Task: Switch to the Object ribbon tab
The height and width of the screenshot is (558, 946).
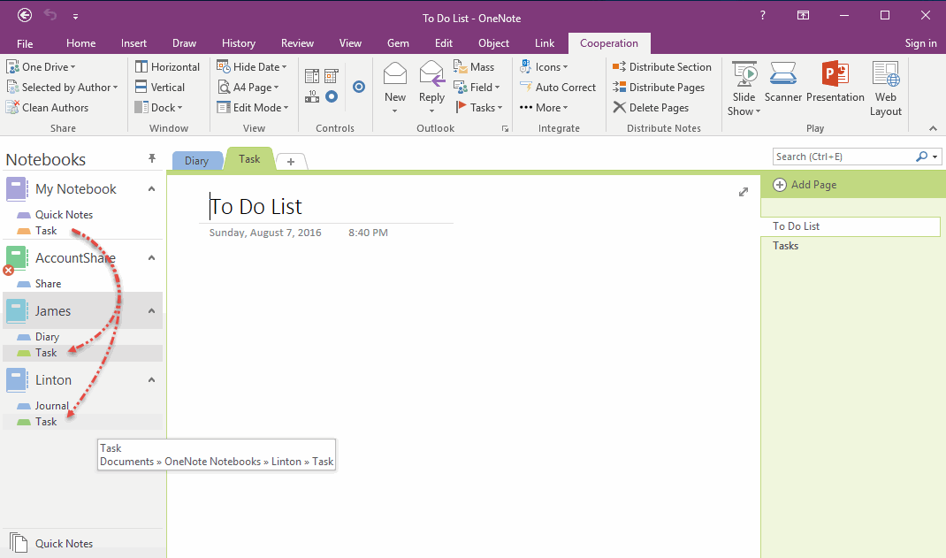Action: 493,43
